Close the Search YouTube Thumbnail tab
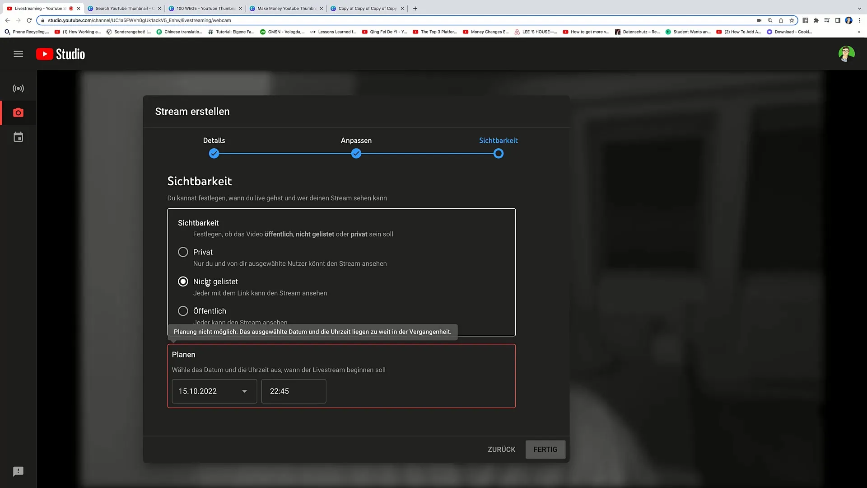The image size is (867, 488). 159,8
